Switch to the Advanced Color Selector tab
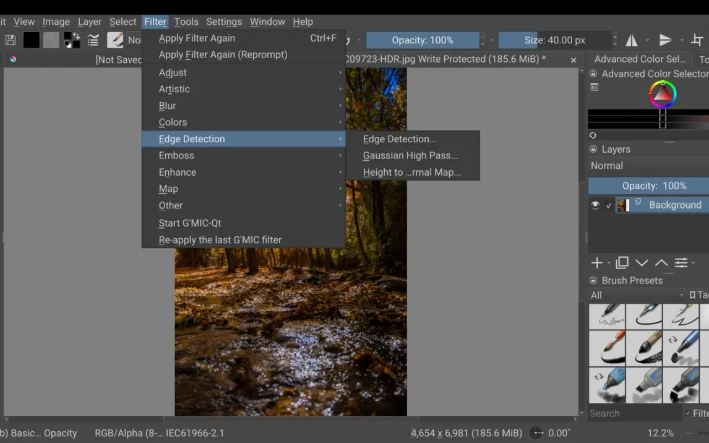Viewport: 709px width, 443px height. tap(640, 59)
